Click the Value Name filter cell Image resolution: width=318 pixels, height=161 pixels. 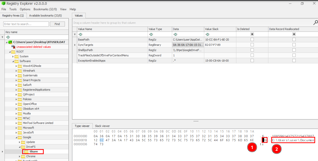click(x=113, y=34)
